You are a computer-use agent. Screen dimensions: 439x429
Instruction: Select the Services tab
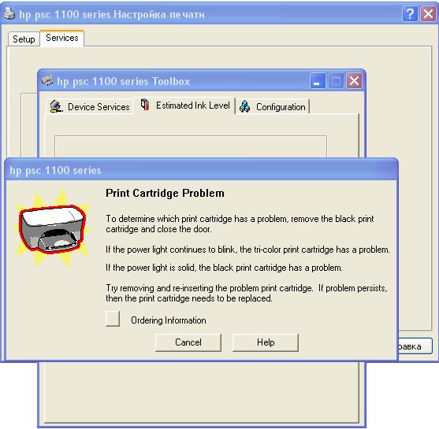(62, 38)
